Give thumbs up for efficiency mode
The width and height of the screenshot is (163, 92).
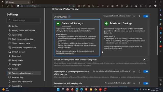[134, 16]
